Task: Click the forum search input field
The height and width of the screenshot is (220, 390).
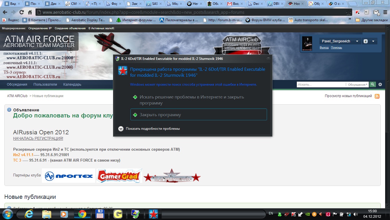Action: (321, 85)
